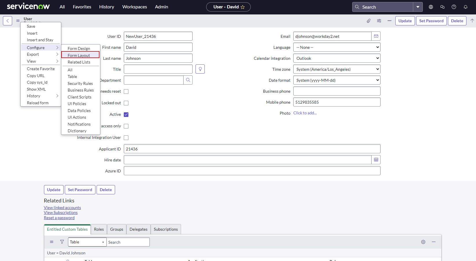
Task: Toggle the related list filter funnel icon
Action: coord(62,242)
